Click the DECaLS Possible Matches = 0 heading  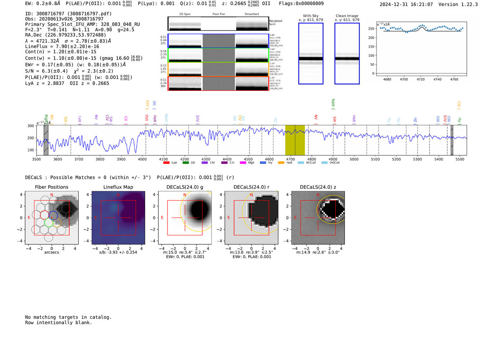[88, 177]
